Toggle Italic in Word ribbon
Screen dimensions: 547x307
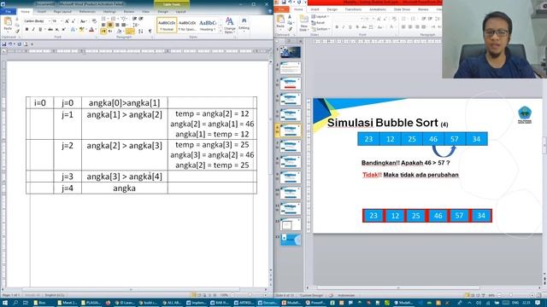click(33, 30)
